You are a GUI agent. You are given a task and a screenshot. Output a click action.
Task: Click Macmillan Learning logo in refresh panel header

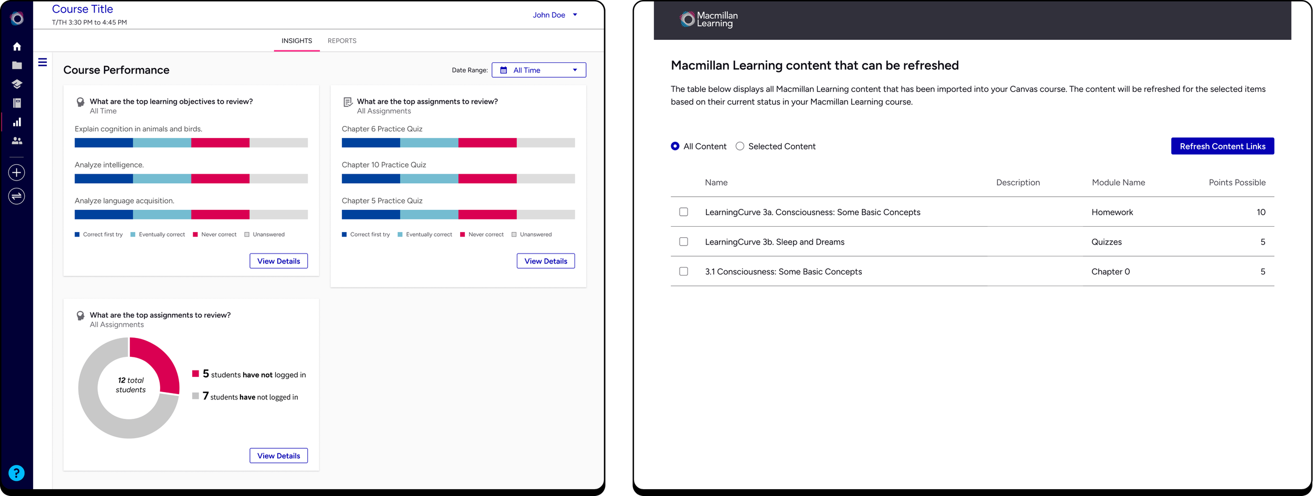[708, 19]
